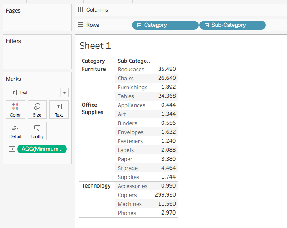Select the Sub-Category pill in Rows
Screen dimensions: 287x228
(x=233, y=25)
